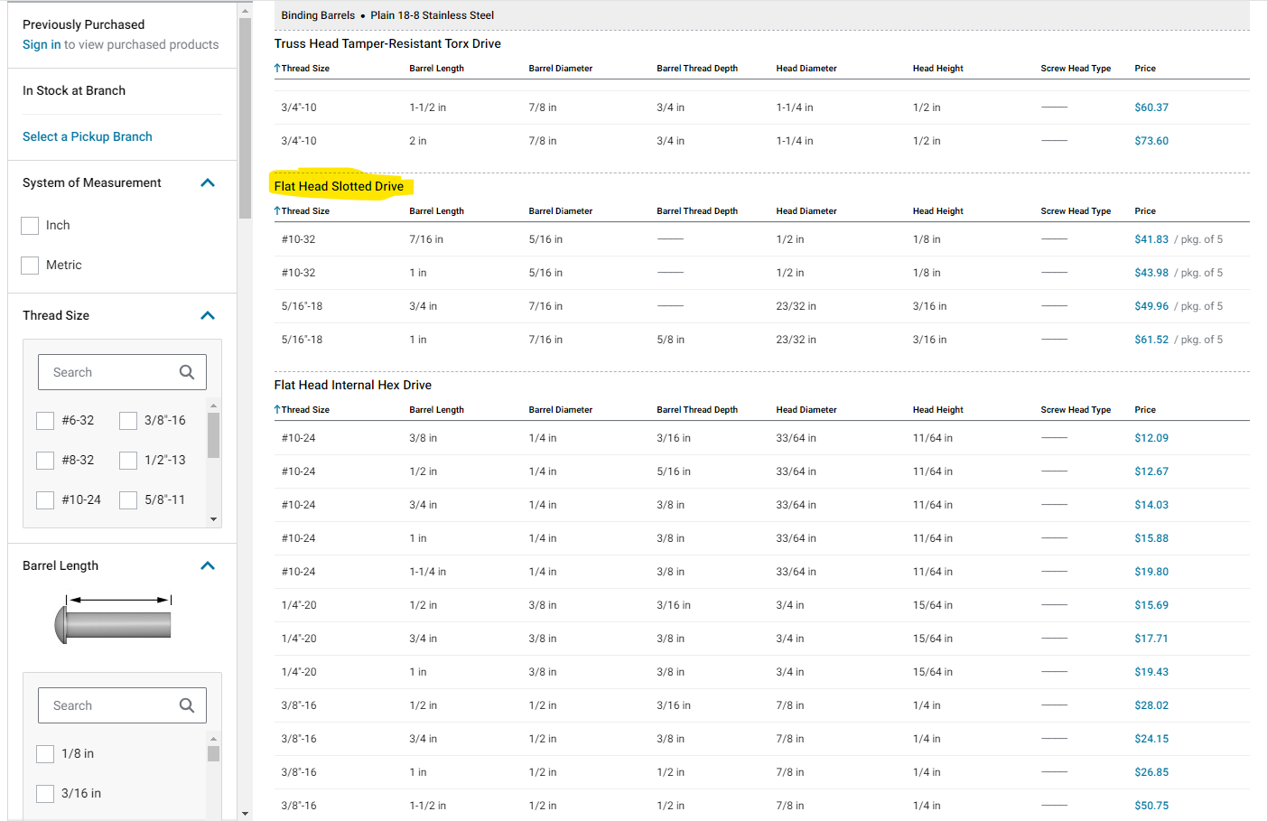
Task: Click Price header in Truss Head table
Action: [x=1145, y=69]
